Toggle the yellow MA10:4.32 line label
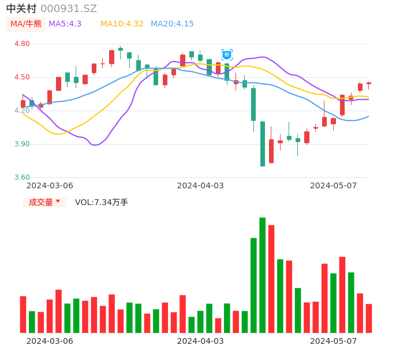Screen dimensions: 396x349 coord(122,24)
